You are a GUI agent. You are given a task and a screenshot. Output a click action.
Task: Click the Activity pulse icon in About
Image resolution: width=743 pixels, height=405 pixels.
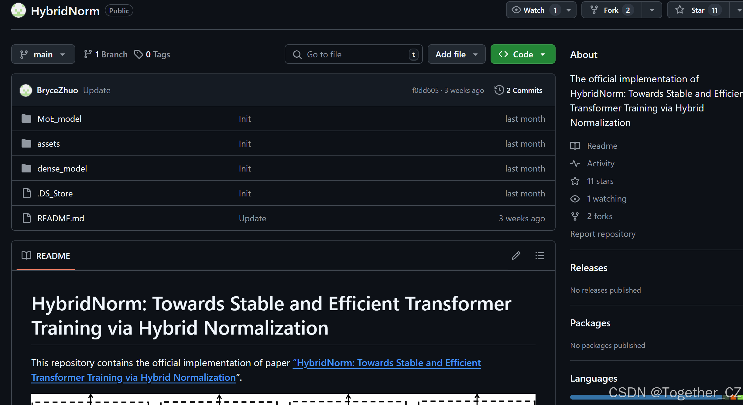click(x=575, y=163)
